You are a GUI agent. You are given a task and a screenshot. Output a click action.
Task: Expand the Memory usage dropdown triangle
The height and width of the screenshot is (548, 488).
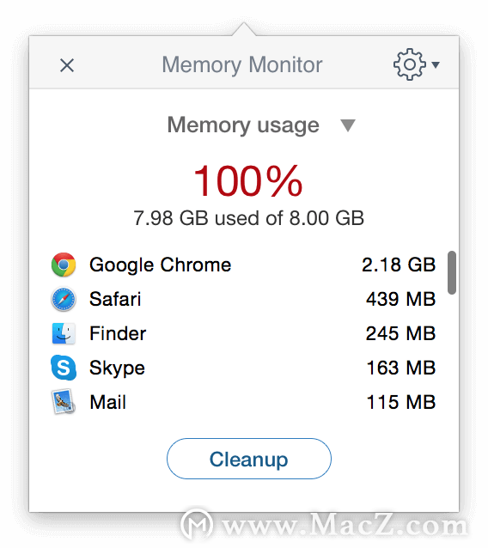coord(348,125)
